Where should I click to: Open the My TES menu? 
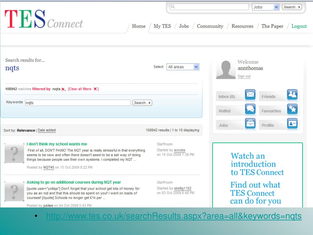162,26
